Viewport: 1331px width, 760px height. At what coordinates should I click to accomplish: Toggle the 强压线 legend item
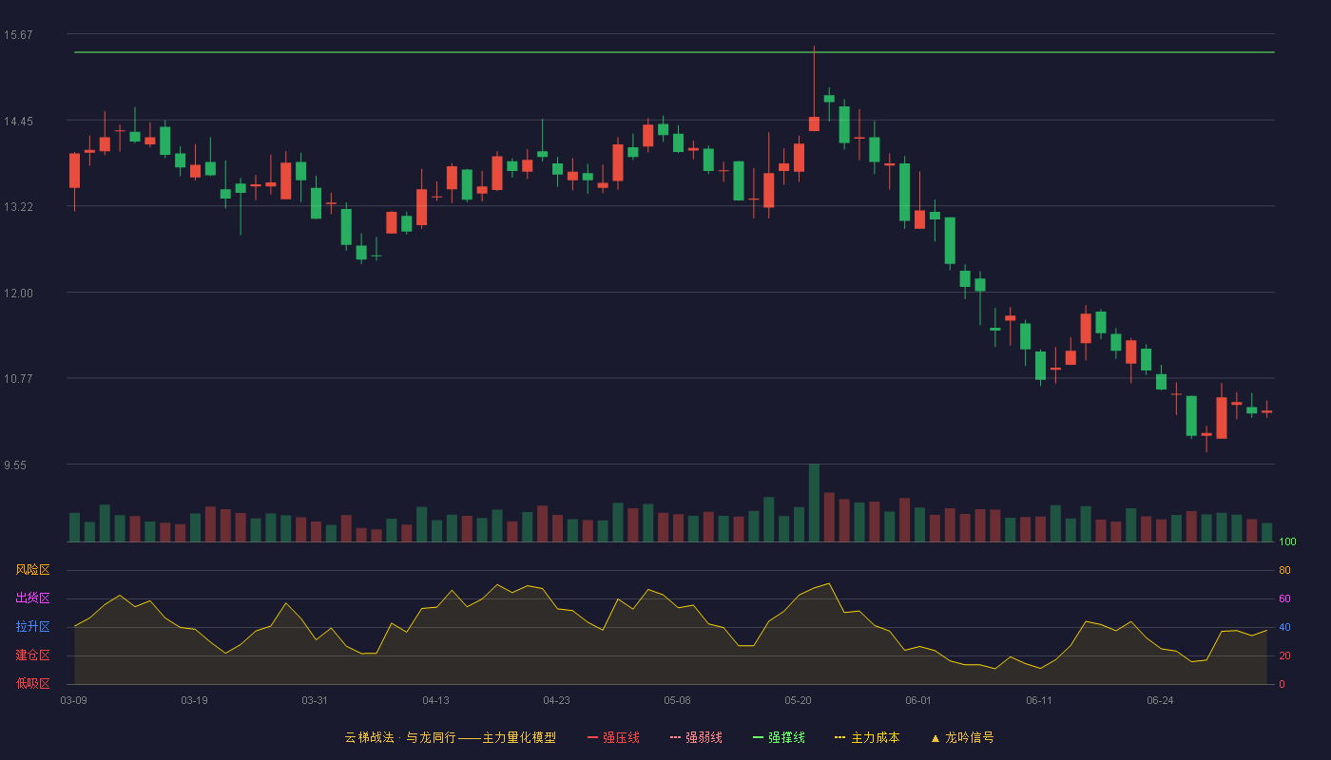[613, 737]
